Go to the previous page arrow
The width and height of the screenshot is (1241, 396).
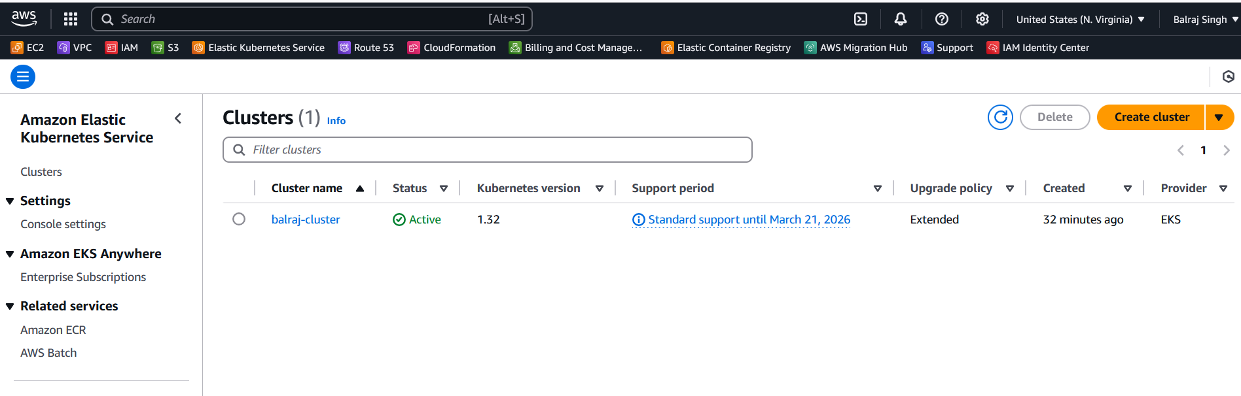coord(1181,150)
